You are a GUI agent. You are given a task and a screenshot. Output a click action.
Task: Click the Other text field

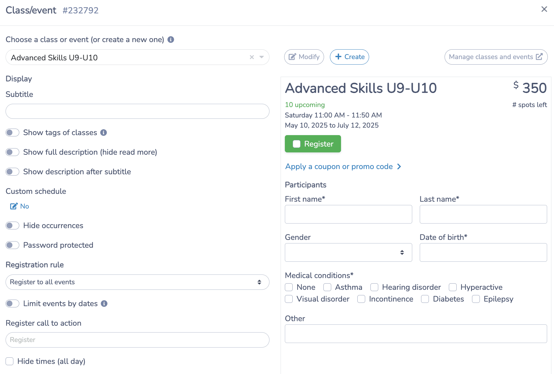click(x=416, y=334)
